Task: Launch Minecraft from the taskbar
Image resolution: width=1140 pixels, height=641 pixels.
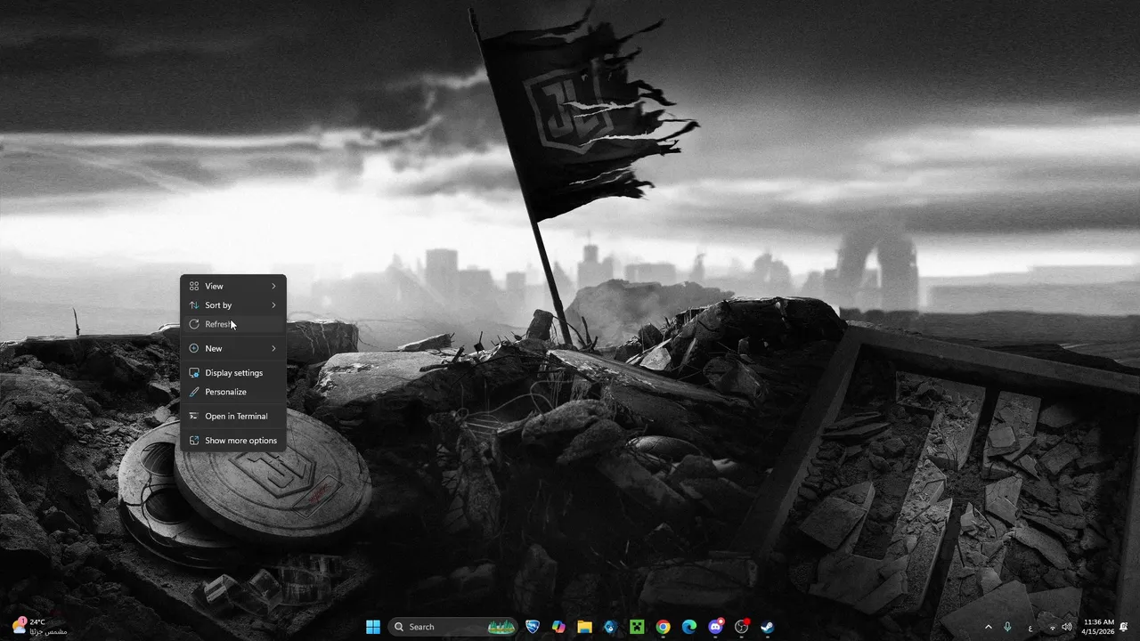Action: tap(637, 627)
